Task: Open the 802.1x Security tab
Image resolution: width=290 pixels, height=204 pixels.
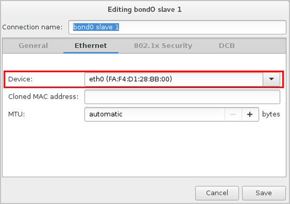Action: [163, 46]
